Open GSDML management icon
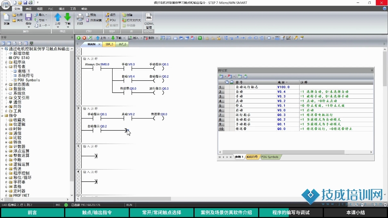 149,17
